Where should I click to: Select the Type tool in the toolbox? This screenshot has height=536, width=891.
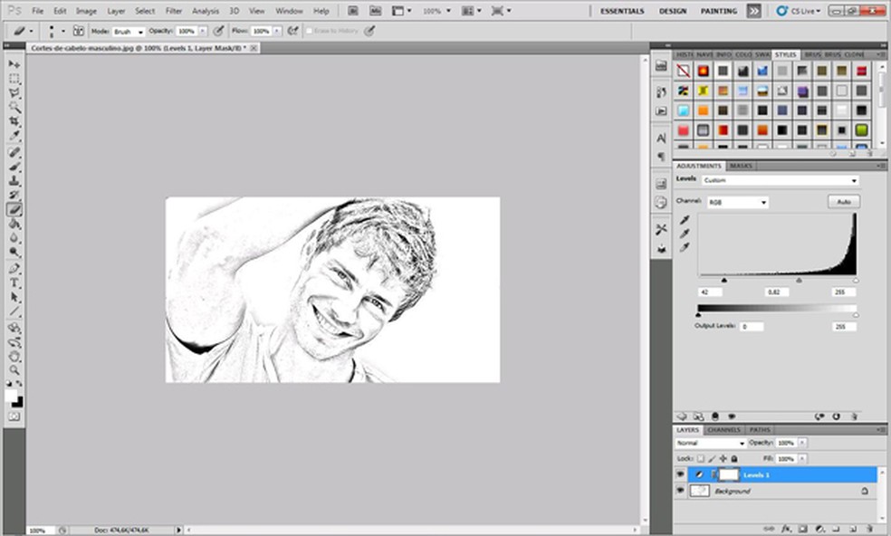[14, 282]
